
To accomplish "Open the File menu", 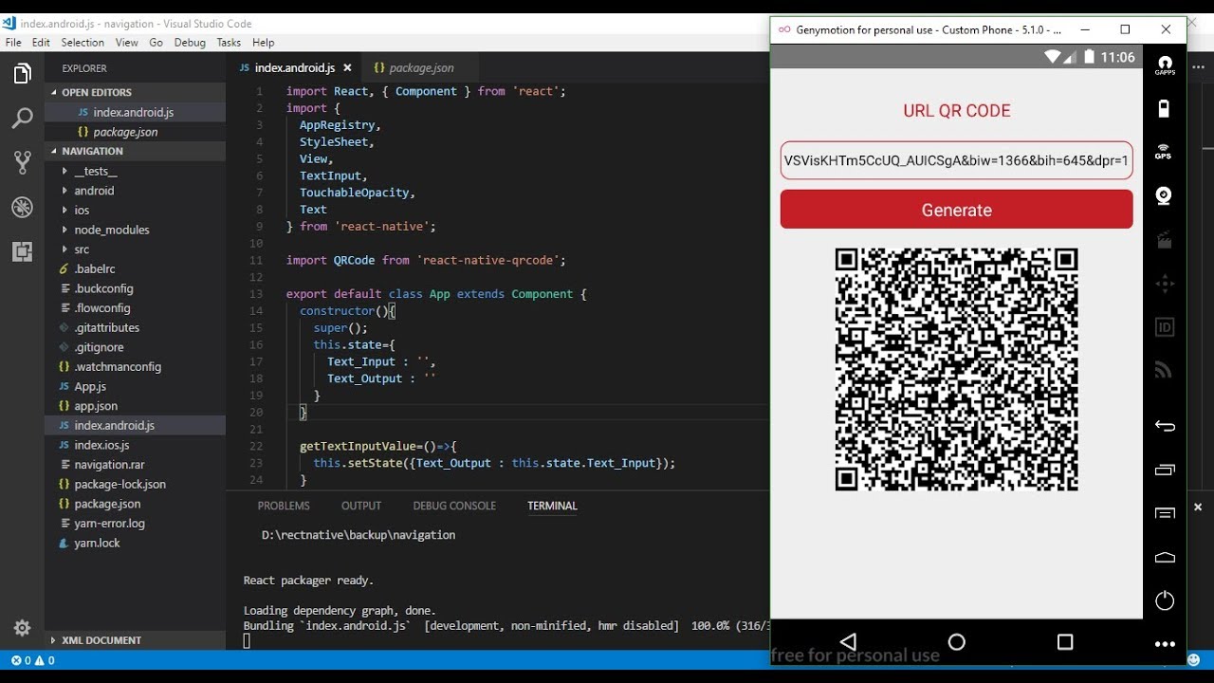I will 13,43.
